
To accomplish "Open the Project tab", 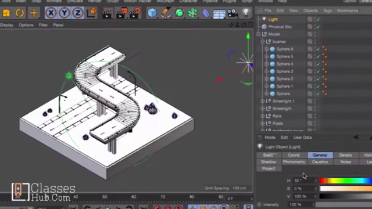I will [x=269, y=168].
